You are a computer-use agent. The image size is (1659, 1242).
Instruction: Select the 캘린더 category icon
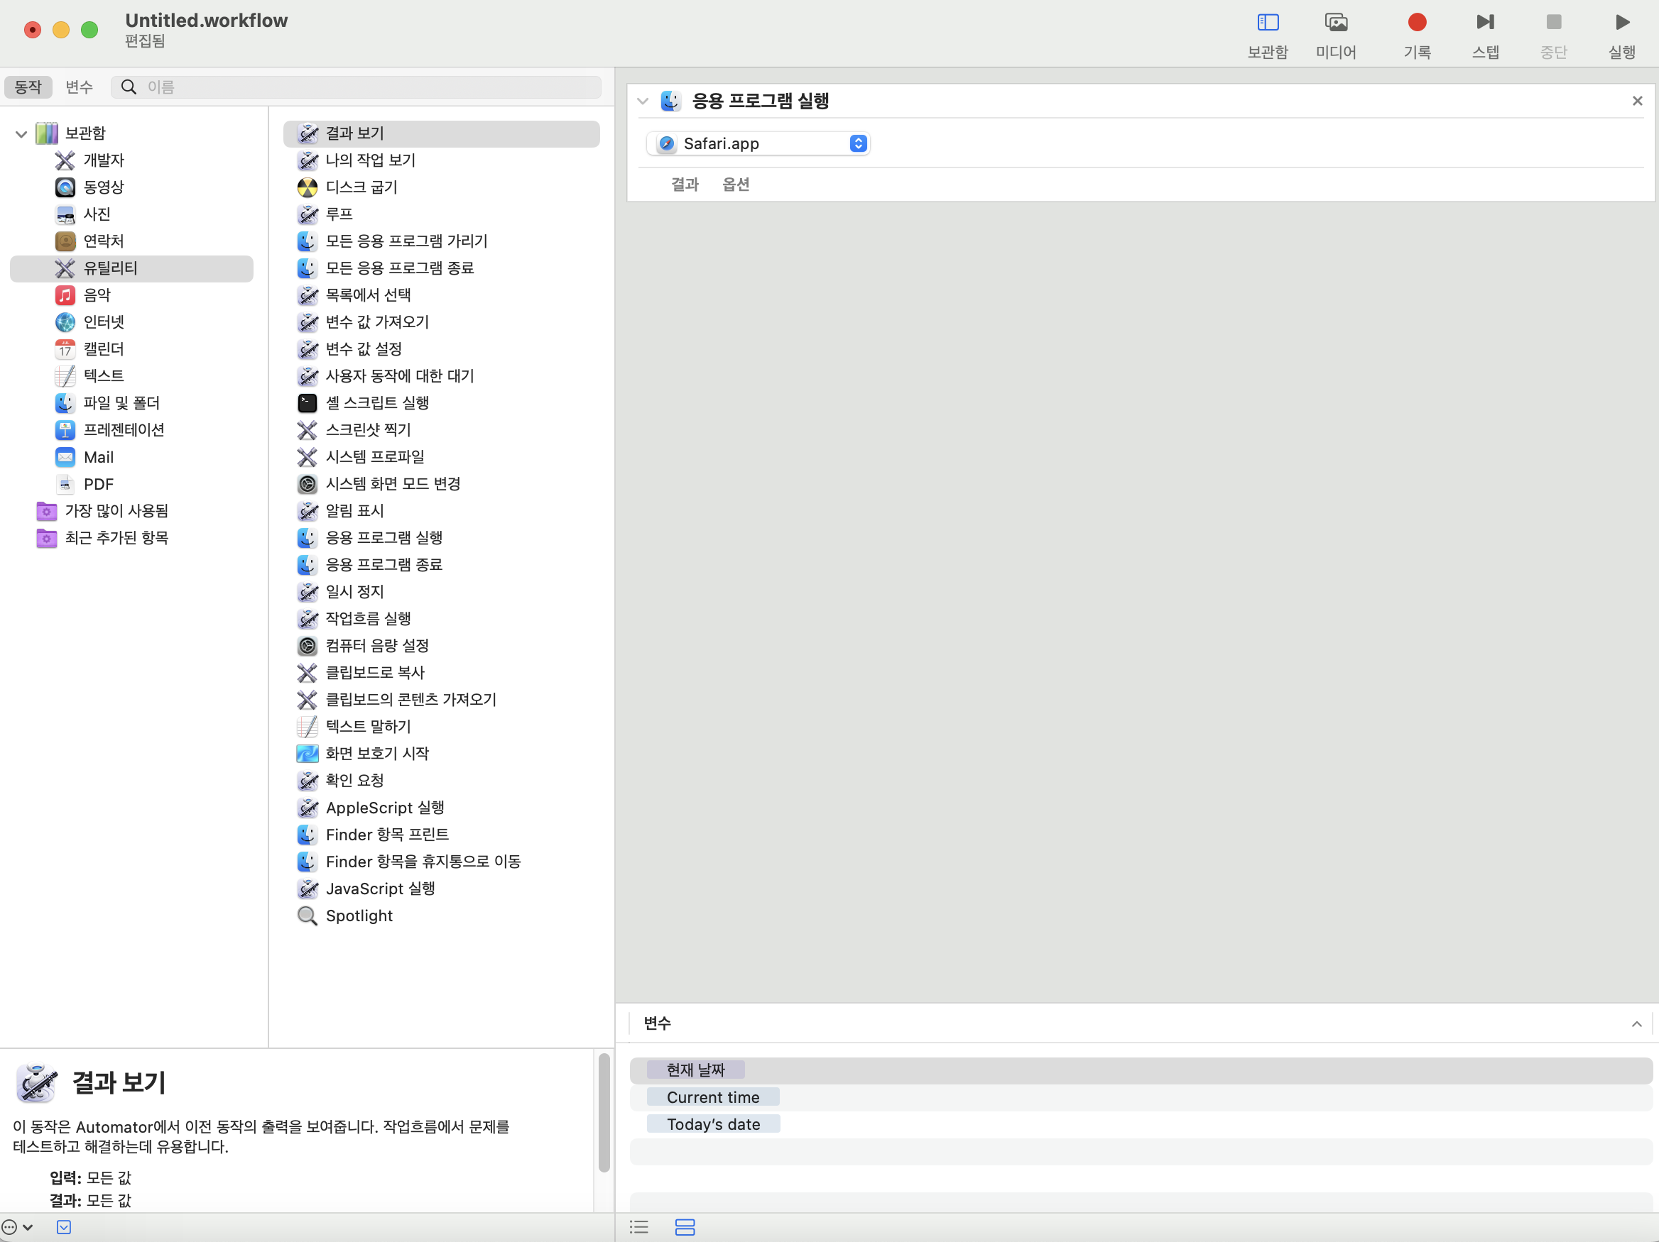65,349
